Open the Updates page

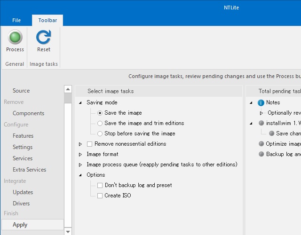23,192
